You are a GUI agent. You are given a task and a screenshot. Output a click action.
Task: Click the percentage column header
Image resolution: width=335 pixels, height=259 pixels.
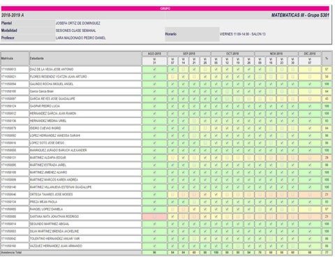click(327, 59)
